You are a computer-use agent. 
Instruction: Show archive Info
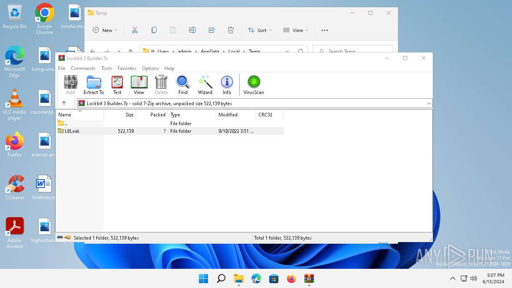click(227, 85)
